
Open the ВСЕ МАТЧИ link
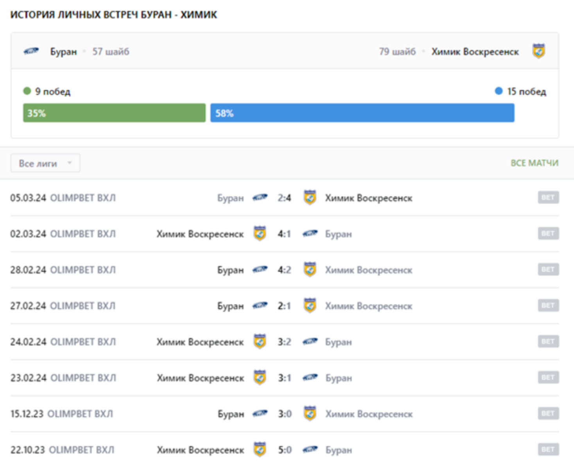pyautogui.click(x=535, y=163)
